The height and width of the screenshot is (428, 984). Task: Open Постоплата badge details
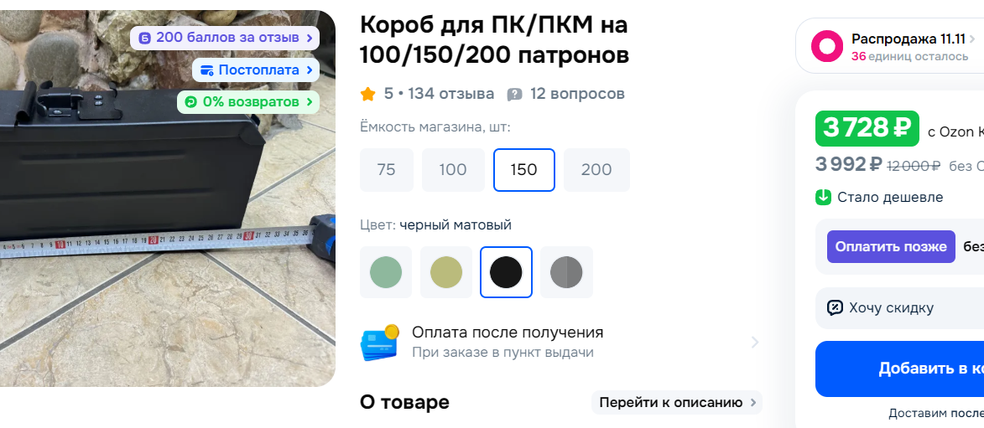point(256,70)
